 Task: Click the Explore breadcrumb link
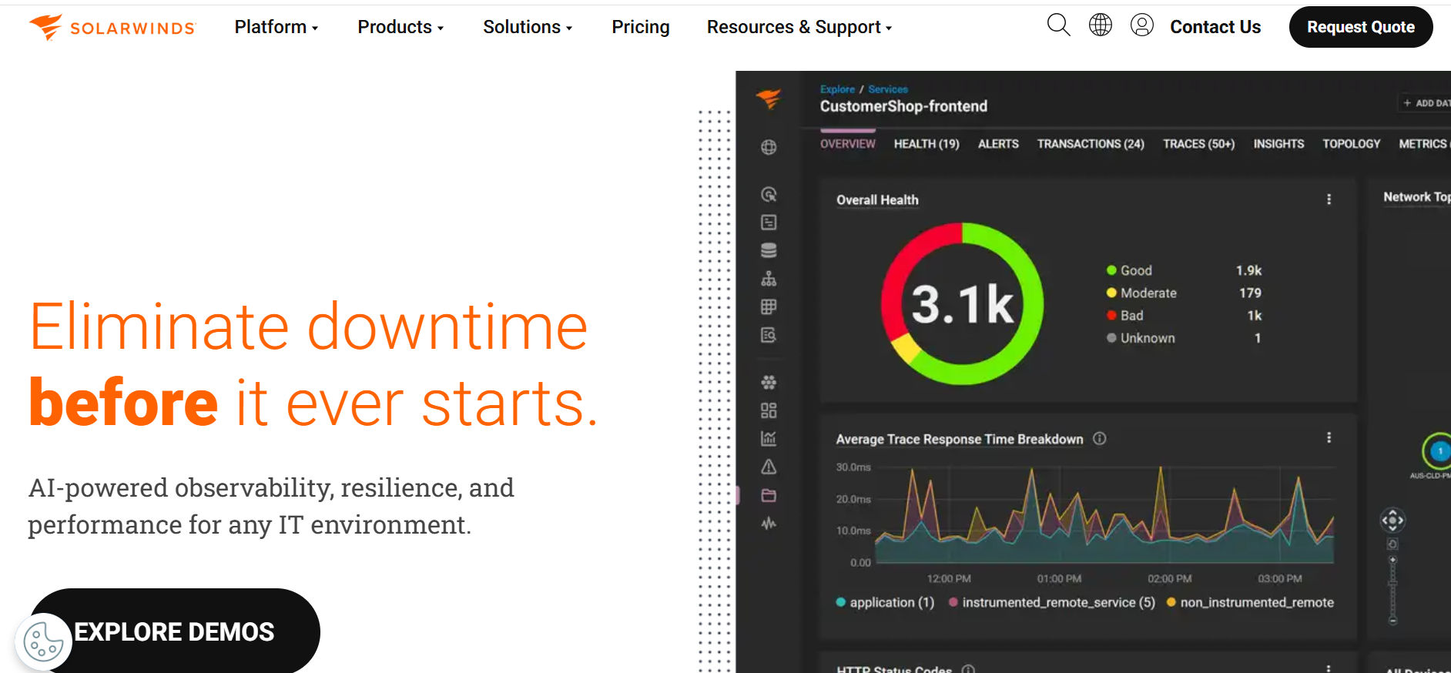[837, 89]
